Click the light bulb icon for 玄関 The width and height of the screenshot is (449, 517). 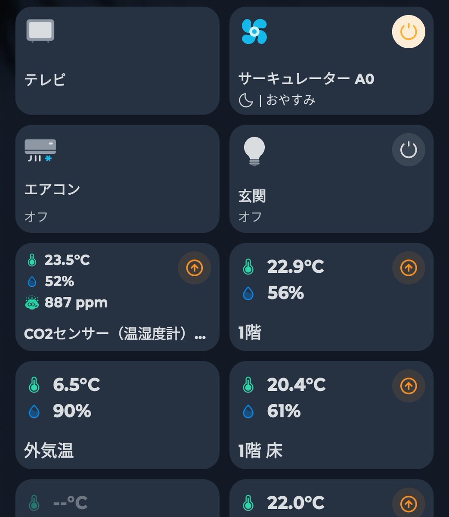tap(254, 151)
